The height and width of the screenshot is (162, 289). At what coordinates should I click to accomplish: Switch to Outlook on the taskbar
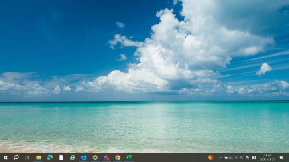coord(83,158)
